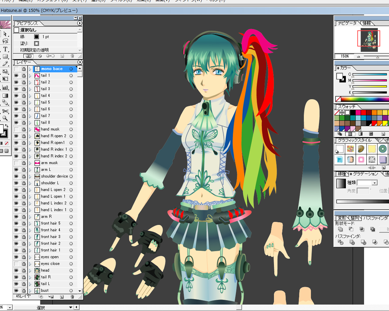The height and width of the screenshot is (311, 389).
Task: Select the Rectangle tool
Action: 5,56
